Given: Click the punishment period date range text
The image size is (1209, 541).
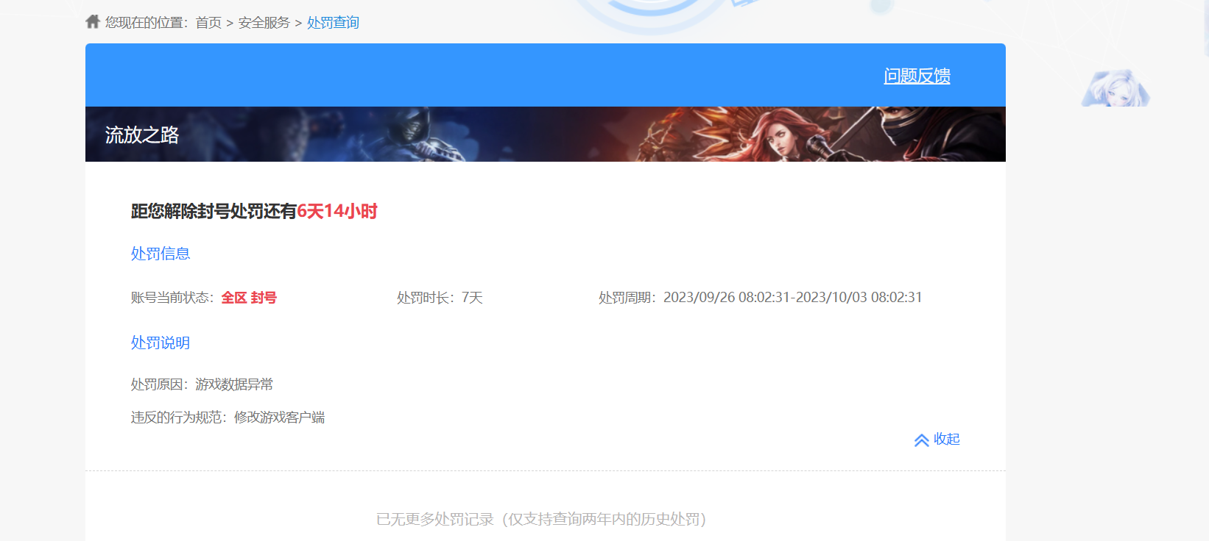Looking at the screenshot, I should point(793,298).
